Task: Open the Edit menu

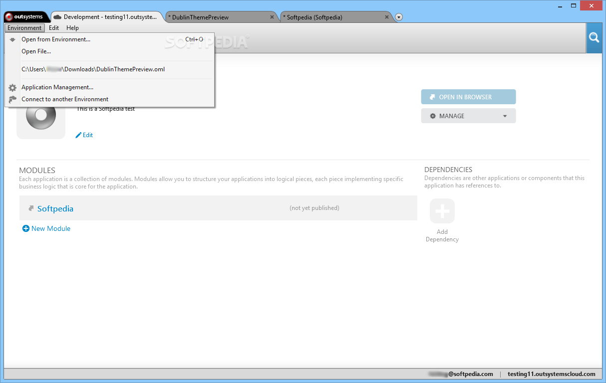Action: (54, 28)
